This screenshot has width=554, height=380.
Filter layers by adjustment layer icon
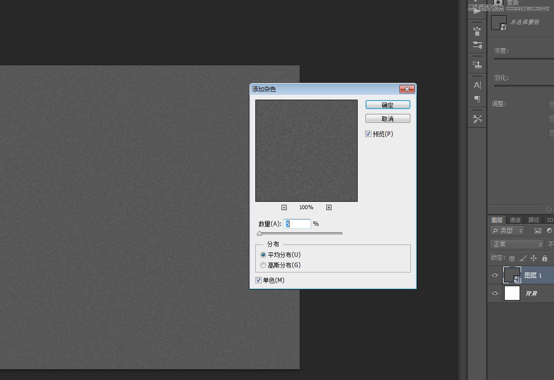pyautogui.click(x=550, y=231)
